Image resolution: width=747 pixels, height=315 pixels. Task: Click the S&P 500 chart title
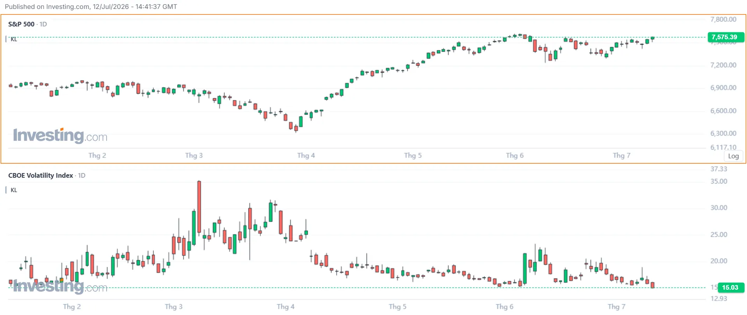(21, 24)
